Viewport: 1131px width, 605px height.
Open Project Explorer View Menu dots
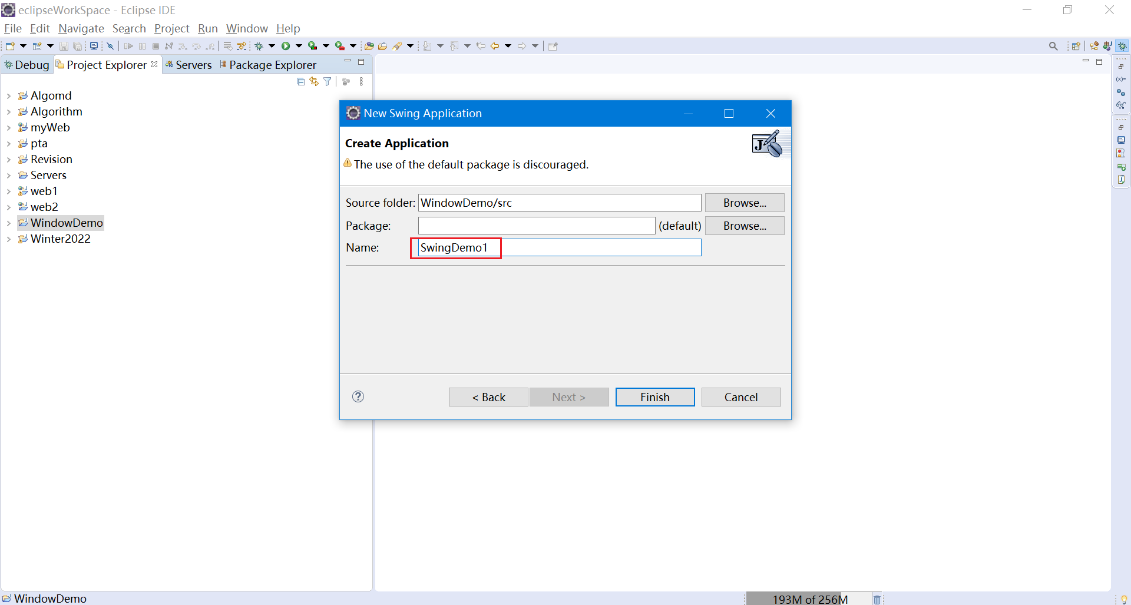coord(361,82)
